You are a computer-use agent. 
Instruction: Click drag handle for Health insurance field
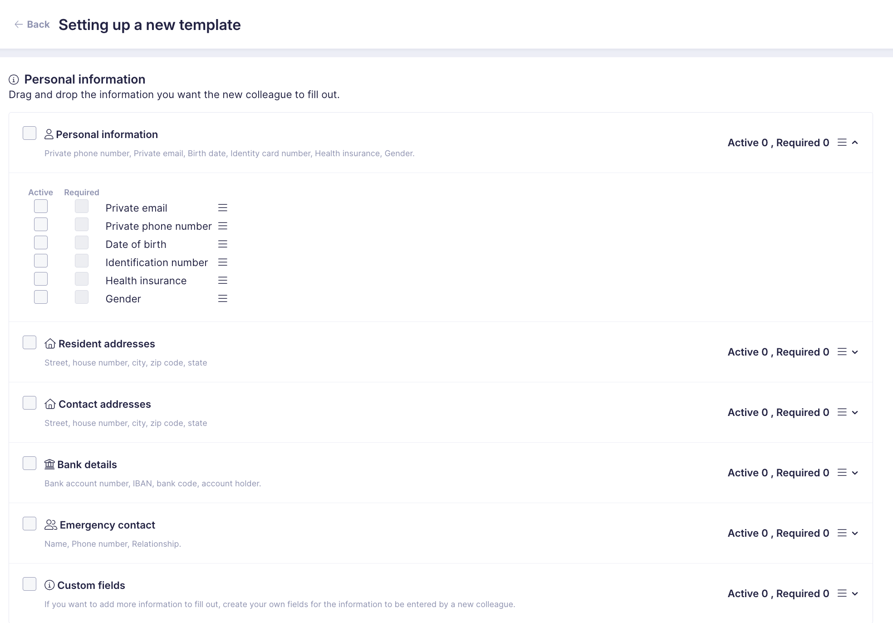pos(222,281)
